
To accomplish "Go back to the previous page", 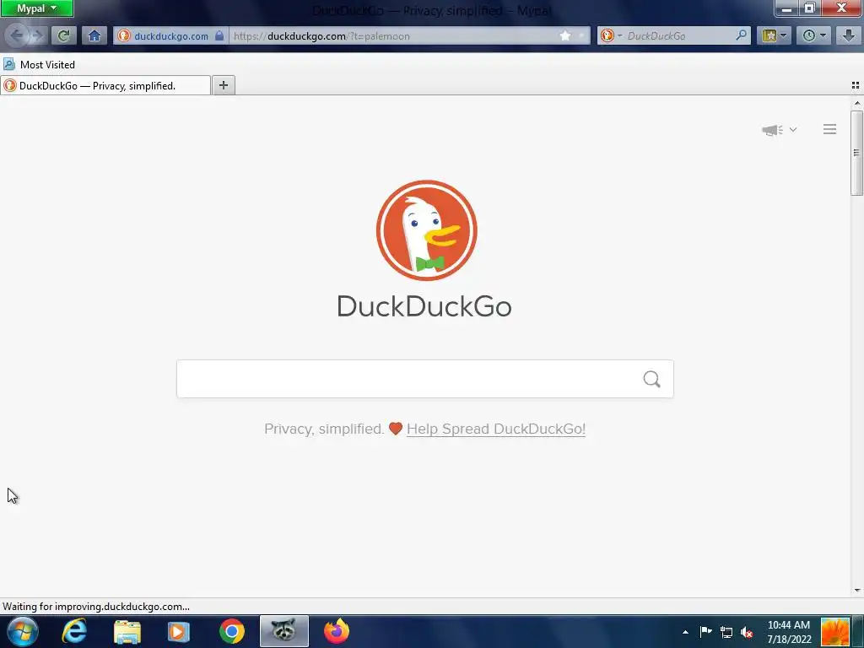I will (17, 35).
